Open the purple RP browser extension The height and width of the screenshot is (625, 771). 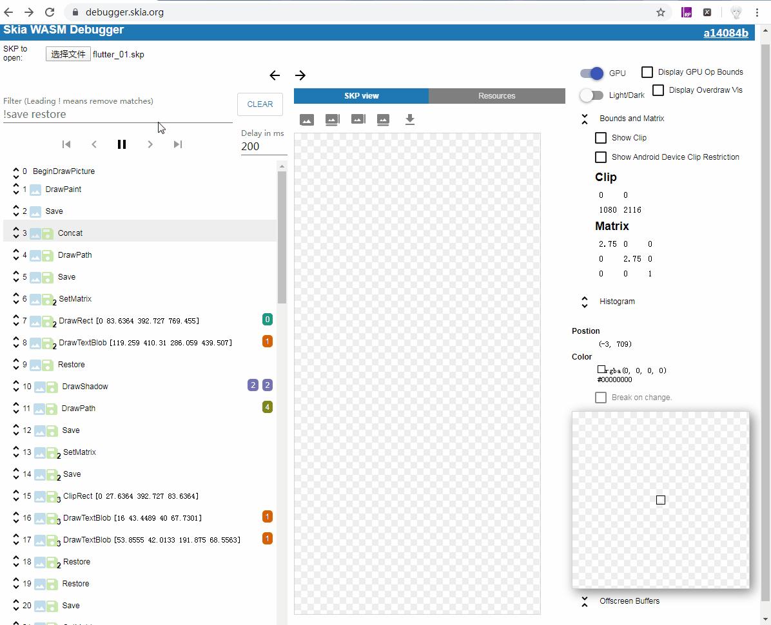click(687, 12)
